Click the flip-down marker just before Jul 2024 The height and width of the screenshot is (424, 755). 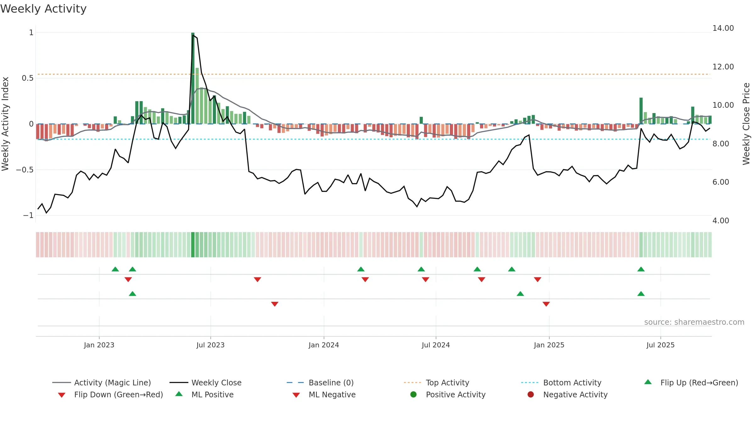point(426,280)
